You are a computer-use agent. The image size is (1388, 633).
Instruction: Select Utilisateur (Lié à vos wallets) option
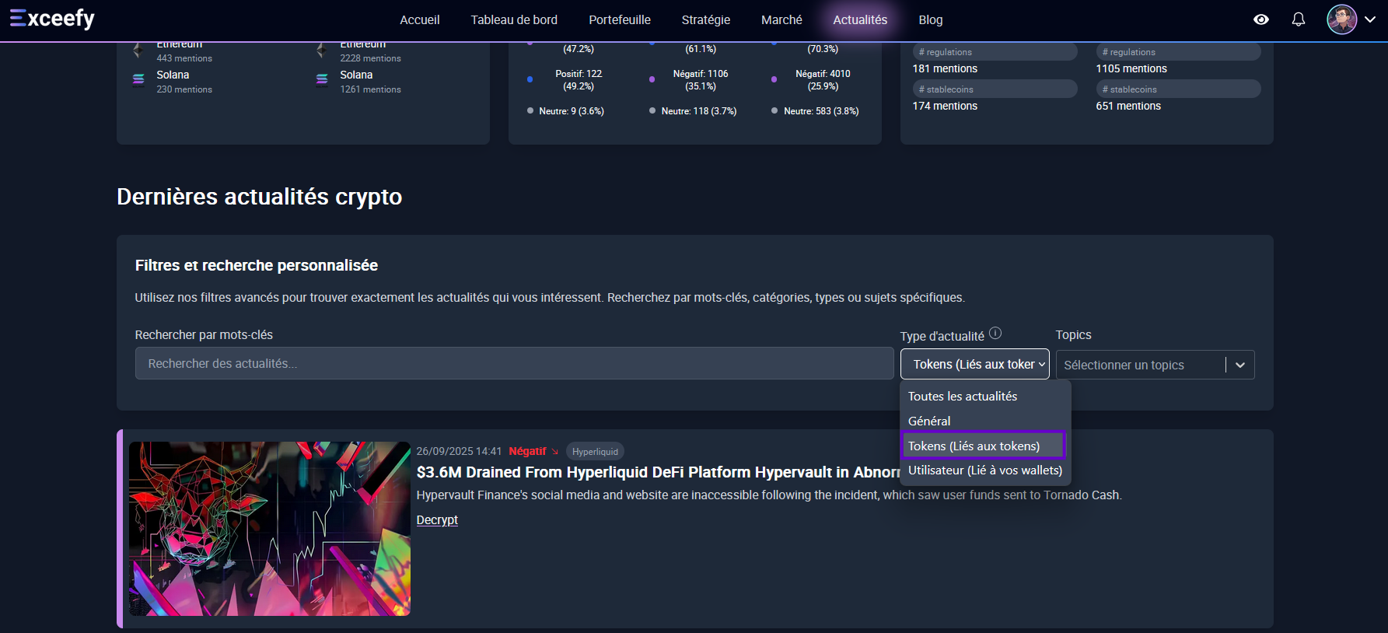pyautogui.click(x=984, y=470)
